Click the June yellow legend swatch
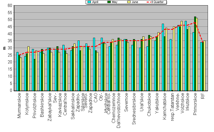 [x=129, y=2]
